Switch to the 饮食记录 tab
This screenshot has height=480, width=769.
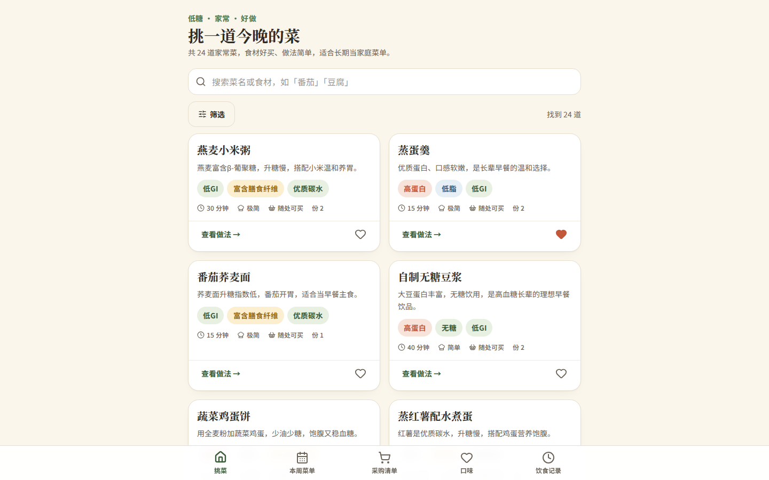pyautogui.click(x=548, y=462)
